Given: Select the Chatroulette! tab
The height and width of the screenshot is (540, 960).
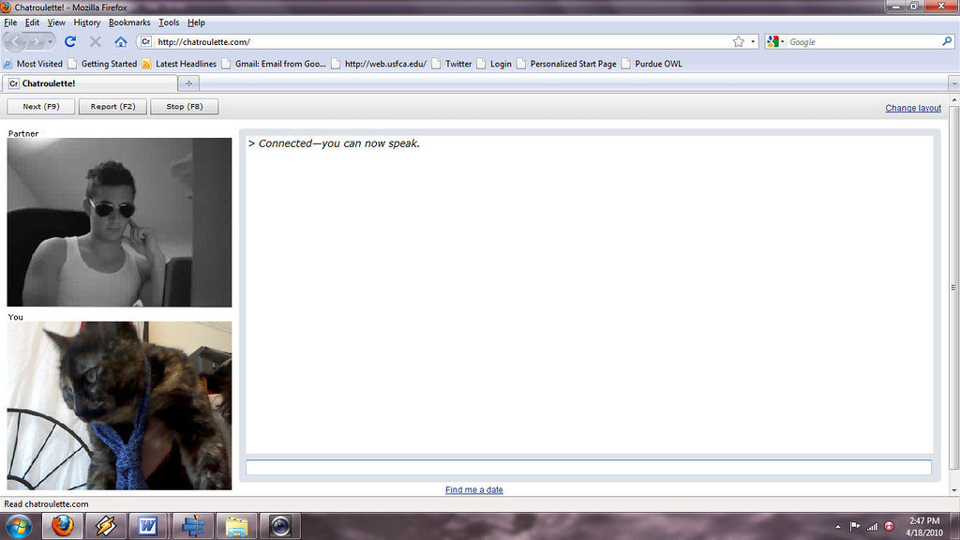Looking at the screenshot, I should (x=90, y=83).
